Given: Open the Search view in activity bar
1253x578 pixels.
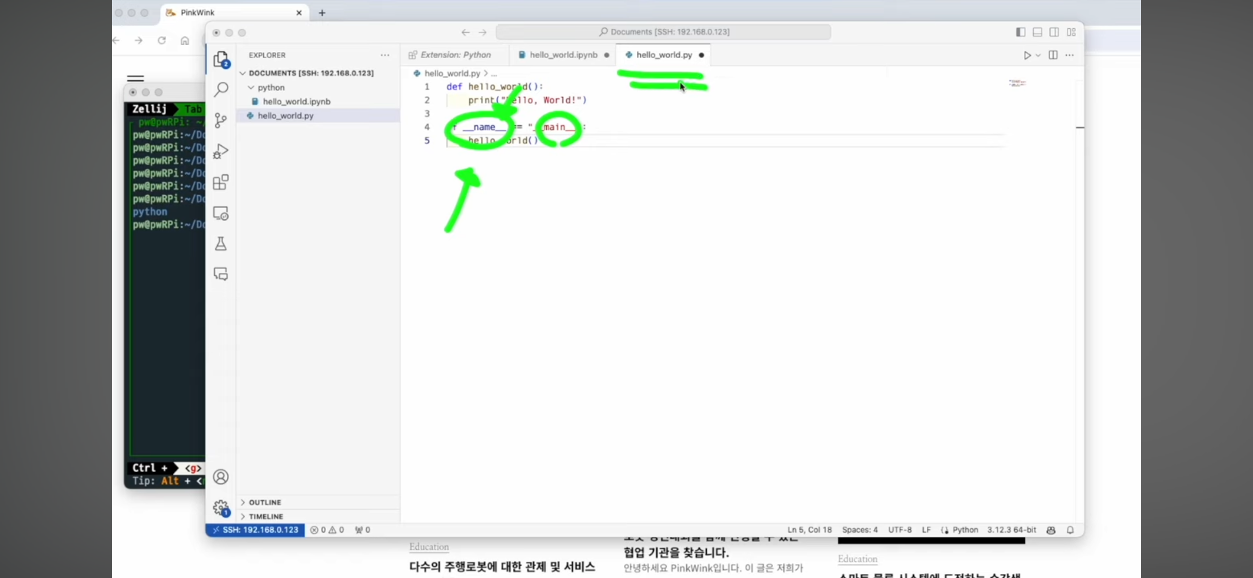Looking at the screenshot, I should [221, 90].
